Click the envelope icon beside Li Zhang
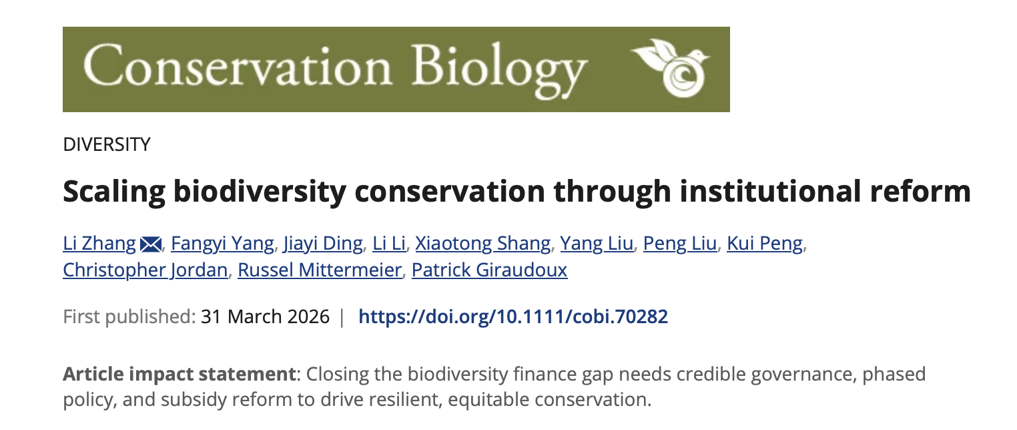 point(151,244)
